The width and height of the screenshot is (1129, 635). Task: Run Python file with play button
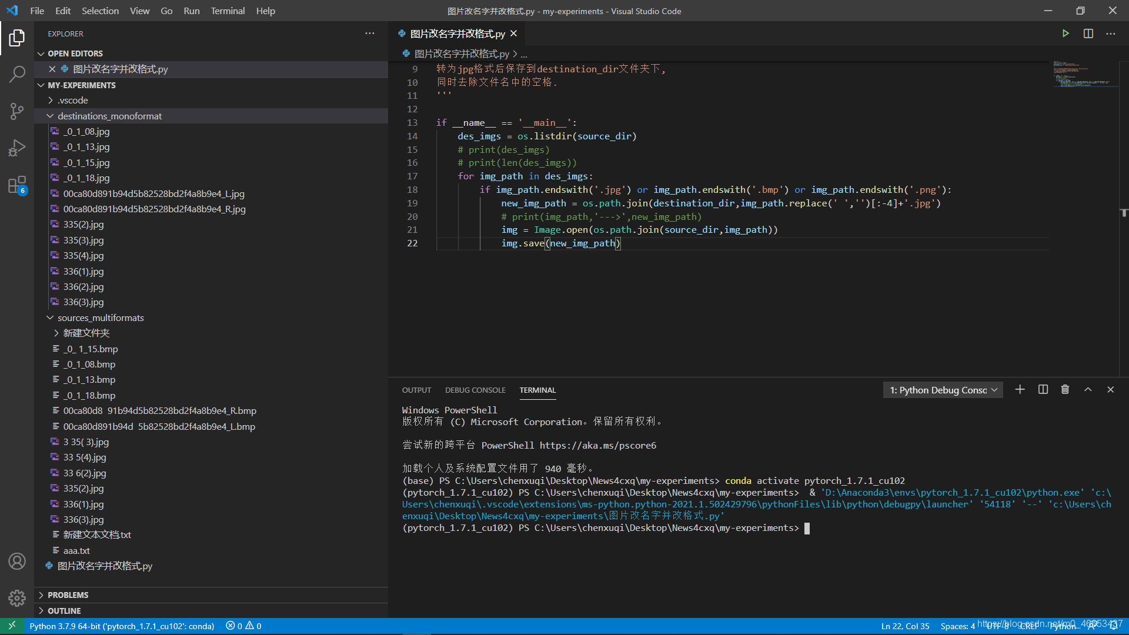[x=1065, y=34]
